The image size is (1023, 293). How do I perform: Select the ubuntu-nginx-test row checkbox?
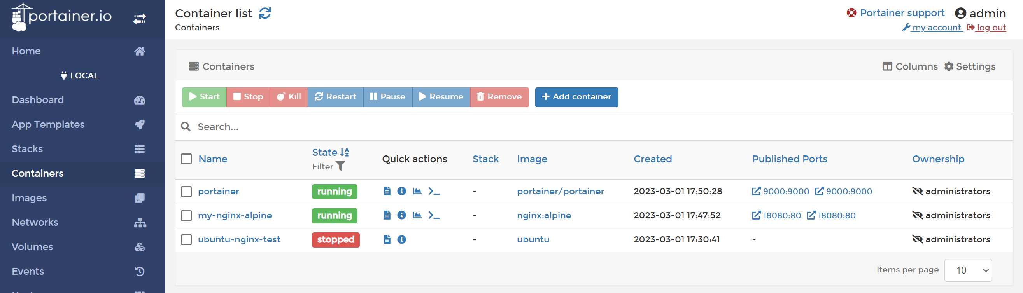point(186,240)
